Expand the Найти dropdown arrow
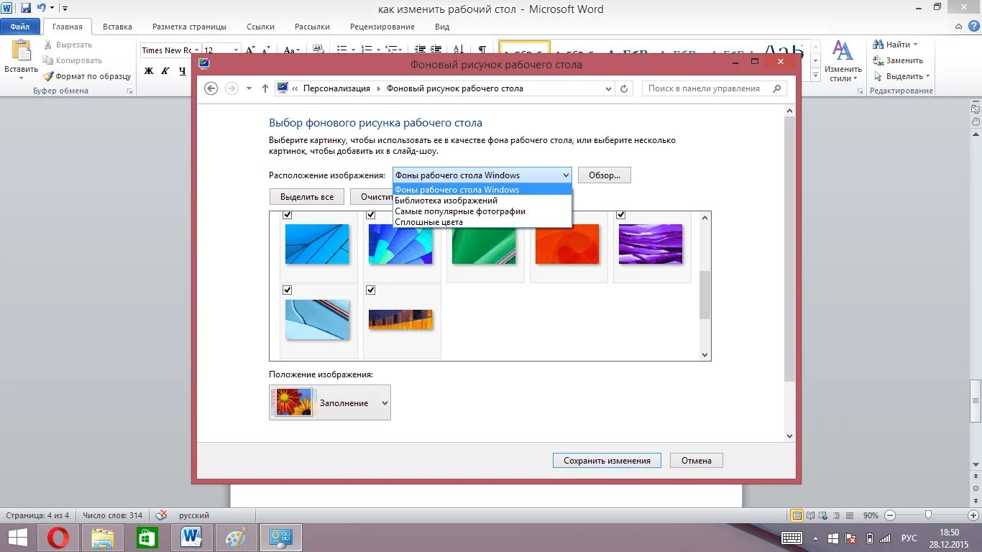Image resolution: width=982 pixels, height=552 pixels. point(915,45)
